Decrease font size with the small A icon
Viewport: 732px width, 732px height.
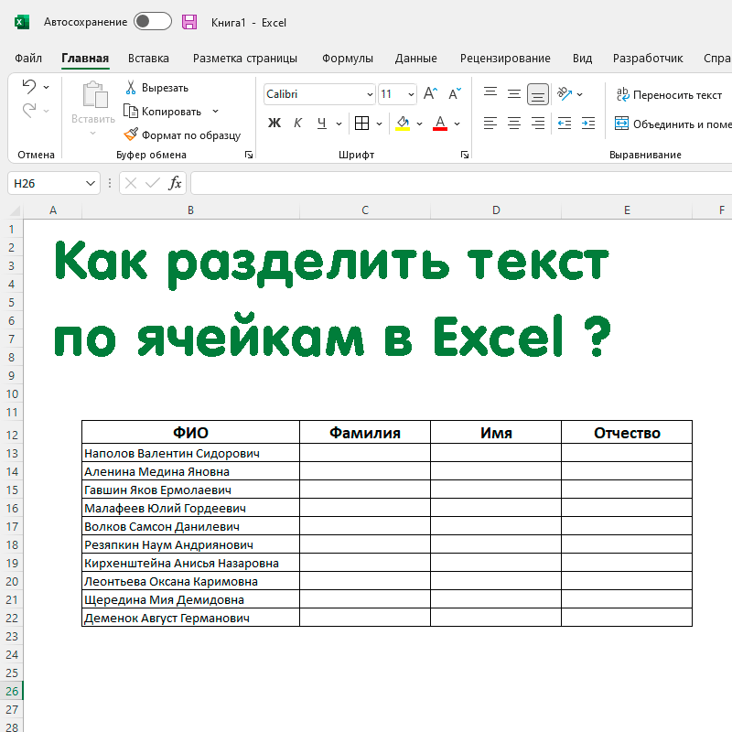(x=455, y=93)
